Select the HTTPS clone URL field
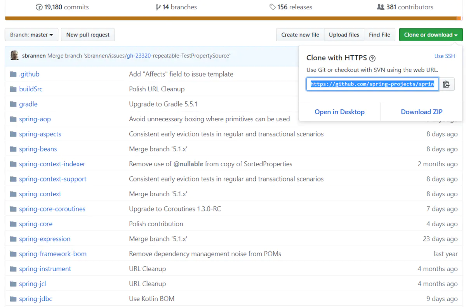This screenshot has height=307, width=466. [x=372, y=84]
